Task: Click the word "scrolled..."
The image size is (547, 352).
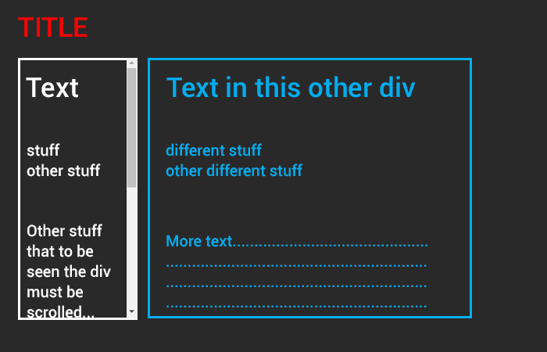Action: coord(61,311)
